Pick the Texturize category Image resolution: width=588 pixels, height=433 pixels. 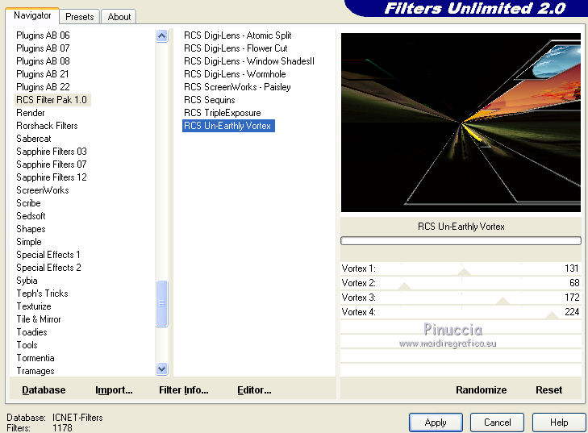pos(34,306)
